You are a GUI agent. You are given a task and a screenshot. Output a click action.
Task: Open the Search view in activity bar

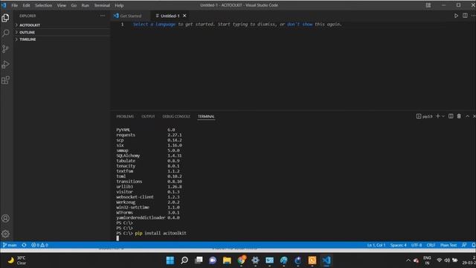(5, 33)
